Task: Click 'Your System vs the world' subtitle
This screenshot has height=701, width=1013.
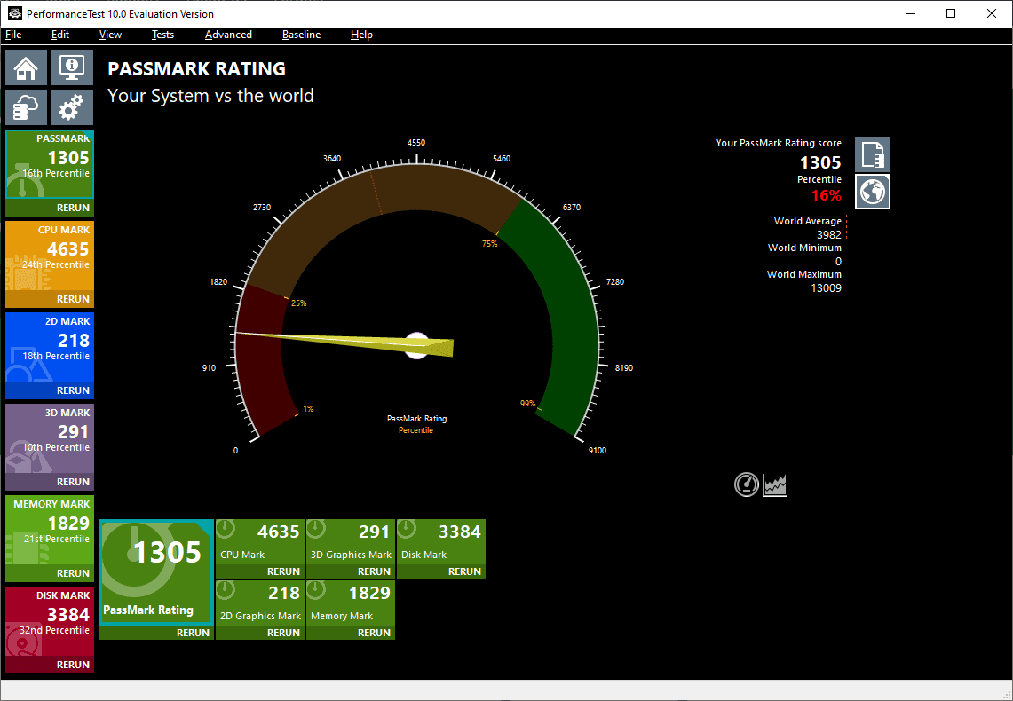Action: 210,96
